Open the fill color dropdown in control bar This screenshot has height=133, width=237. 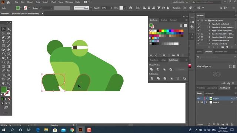21,8
